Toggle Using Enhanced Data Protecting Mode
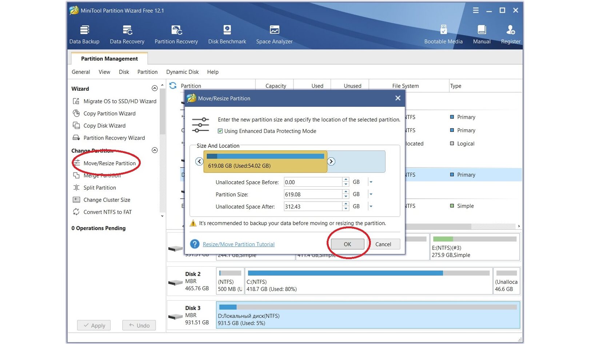This screenshot has height=344, width=611. pyautogui.click(x=220, y=131)
